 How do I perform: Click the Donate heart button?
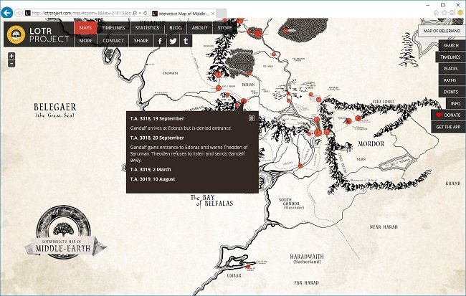448,115
